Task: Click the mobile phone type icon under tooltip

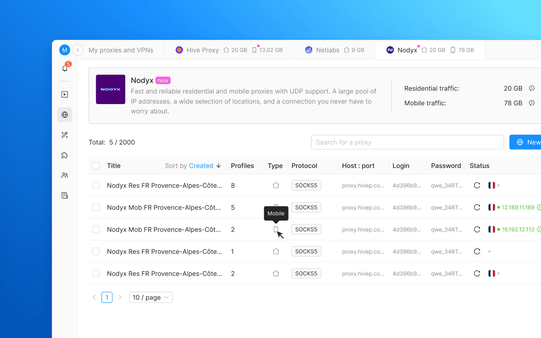Action: point(276,229)
